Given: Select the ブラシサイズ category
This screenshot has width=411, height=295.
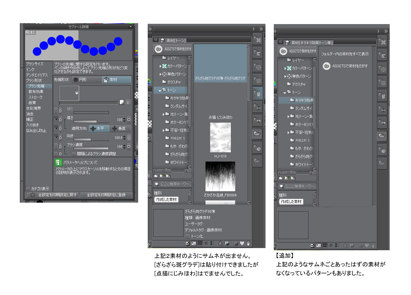Looking at the screenshot, I should (35, 64).
